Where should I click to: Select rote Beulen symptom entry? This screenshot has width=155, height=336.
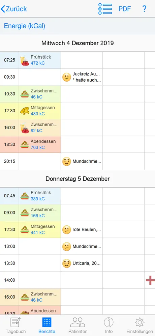pos(82,229)
